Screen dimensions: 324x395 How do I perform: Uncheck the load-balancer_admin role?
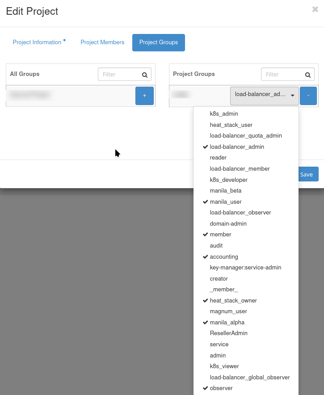tap(237, 147)
